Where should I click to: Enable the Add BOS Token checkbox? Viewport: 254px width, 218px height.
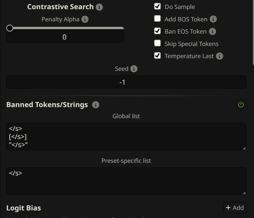(157, 19)
